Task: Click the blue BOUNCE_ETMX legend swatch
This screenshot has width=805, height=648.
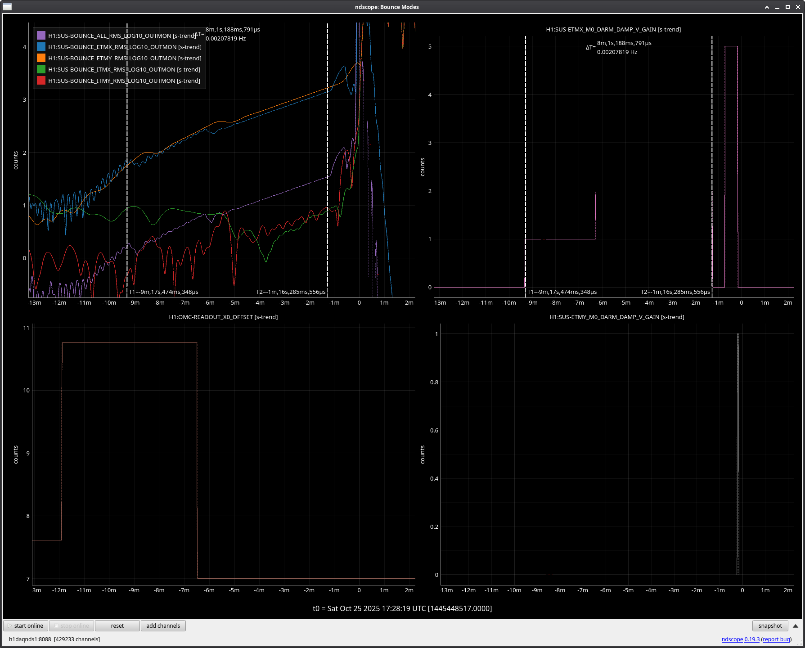Action: coord(41,47)
